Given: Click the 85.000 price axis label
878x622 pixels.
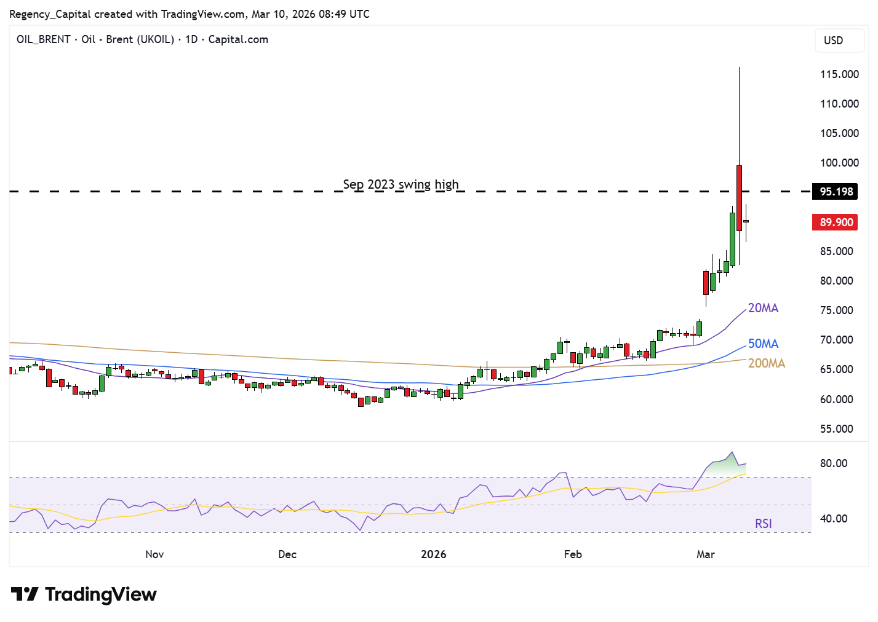Looking at the screenshot, I should click(x=837, y=251).
